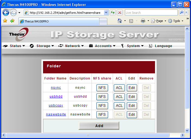Screen dimensions: 191x139
Task: Click the NFS button for usbhdd
Action: coord(102,97)
